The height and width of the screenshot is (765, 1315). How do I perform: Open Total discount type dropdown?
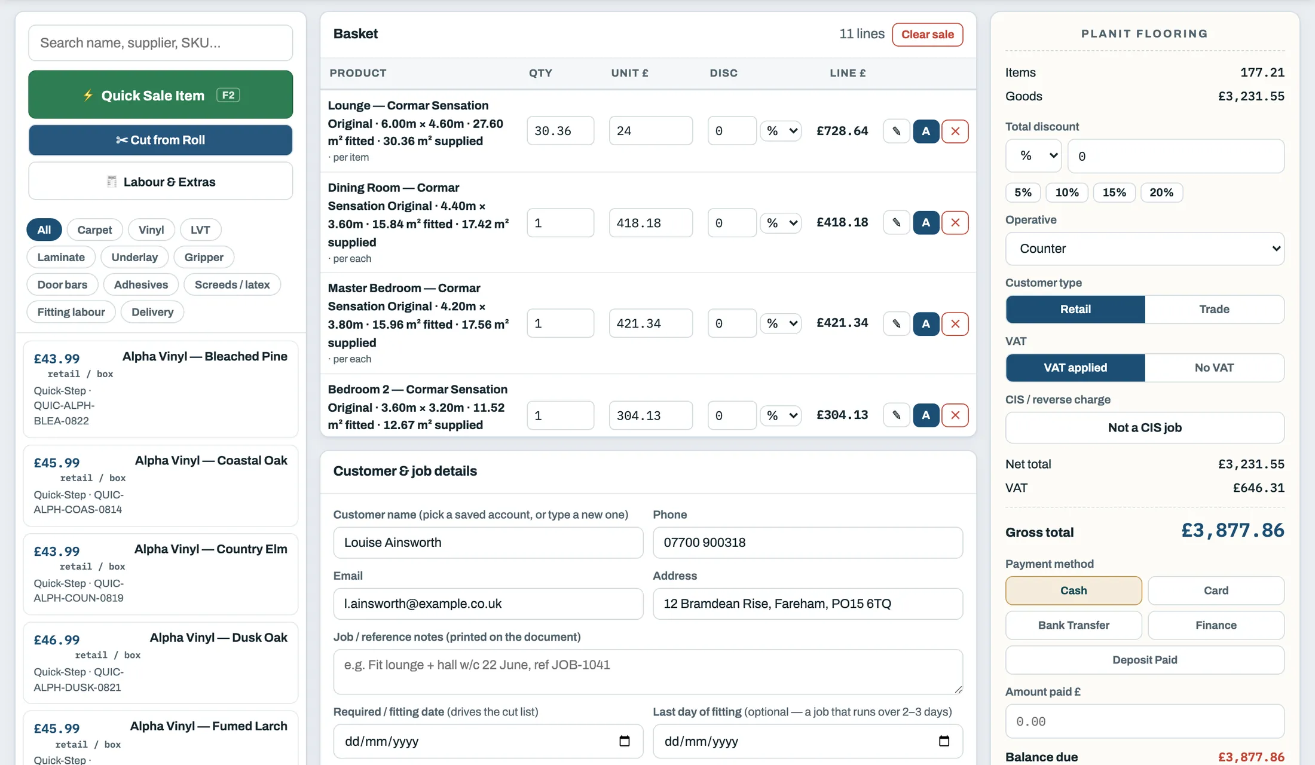pyautogui.click(x=1033, y=156)
